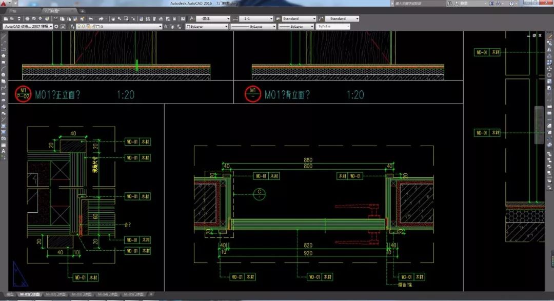
Task: Click the new drawing tab plus button
Action: coord(83,11)
